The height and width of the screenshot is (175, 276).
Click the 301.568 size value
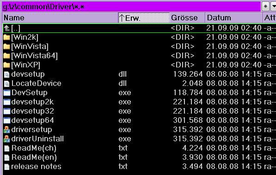pos(188,121)
